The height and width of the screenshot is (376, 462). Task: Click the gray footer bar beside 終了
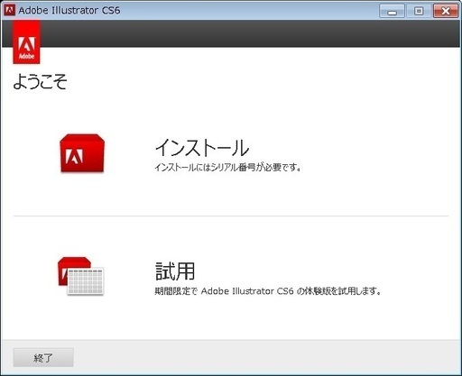(267, 357)
